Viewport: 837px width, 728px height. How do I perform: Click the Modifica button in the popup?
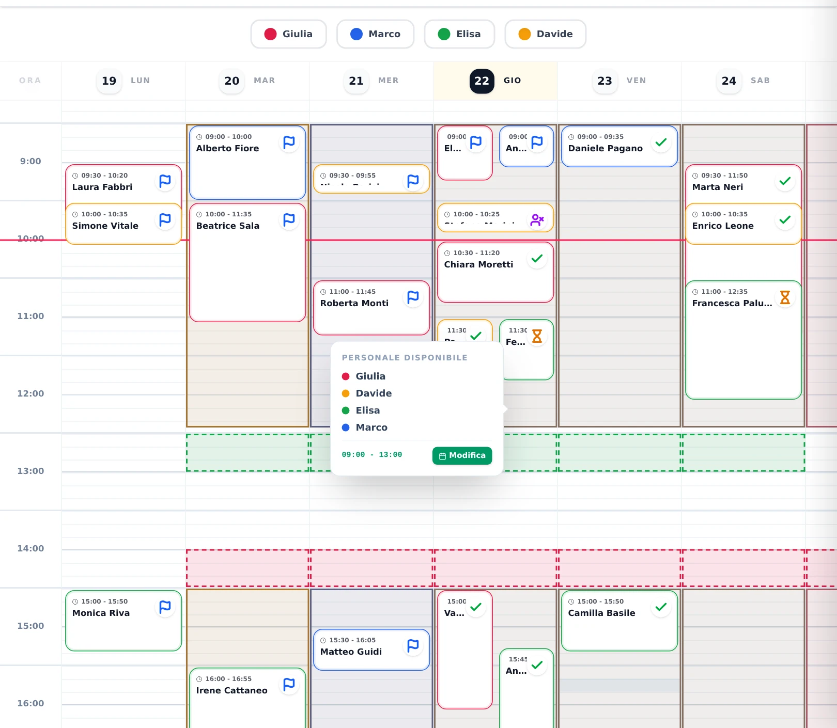click(x=462, y=455)
